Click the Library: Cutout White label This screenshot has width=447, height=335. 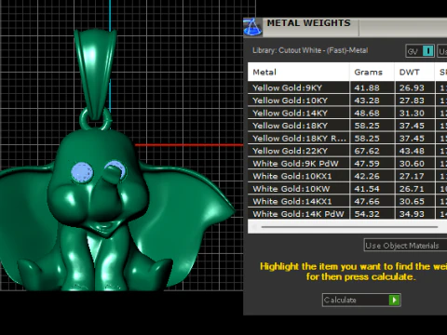[310, 50]
